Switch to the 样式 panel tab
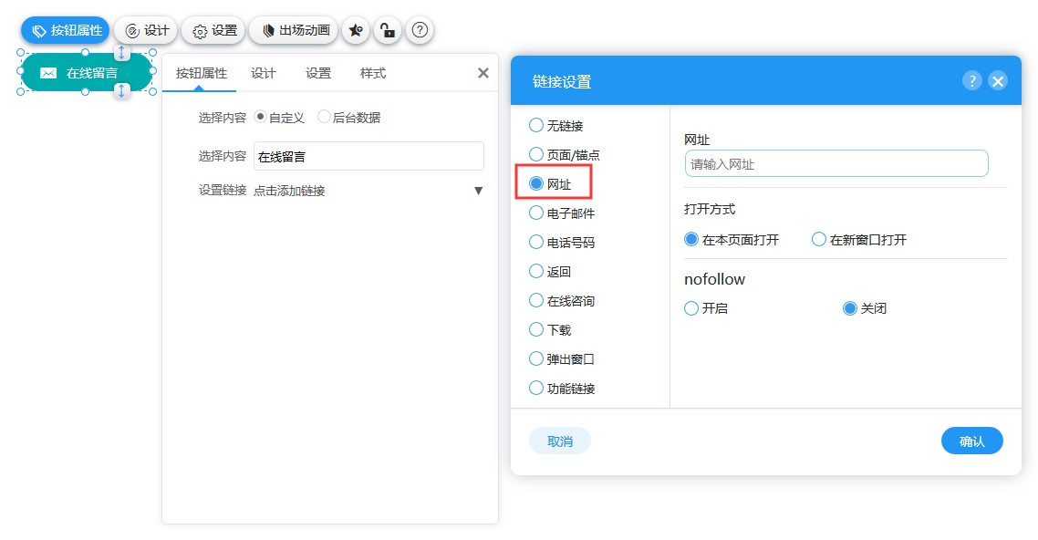This screenshot has height=540, width=1038. tap(373, 74)
